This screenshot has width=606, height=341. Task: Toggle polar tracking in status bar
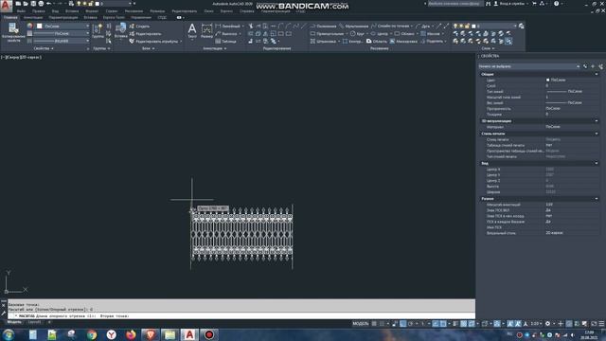point(410,324)
